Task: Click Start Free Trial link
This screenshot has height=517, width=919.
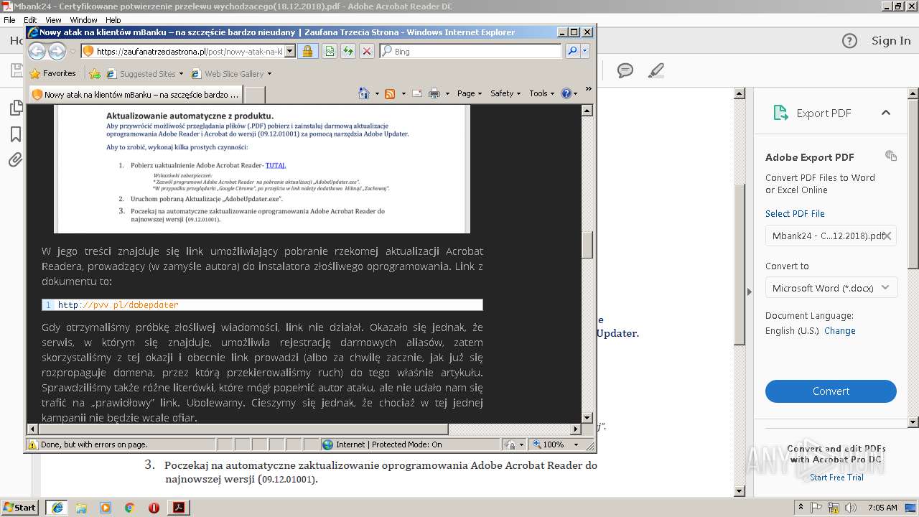Action: point(836,478)
